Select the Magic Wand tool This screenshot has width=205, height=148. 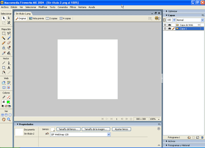pos(4,38)
